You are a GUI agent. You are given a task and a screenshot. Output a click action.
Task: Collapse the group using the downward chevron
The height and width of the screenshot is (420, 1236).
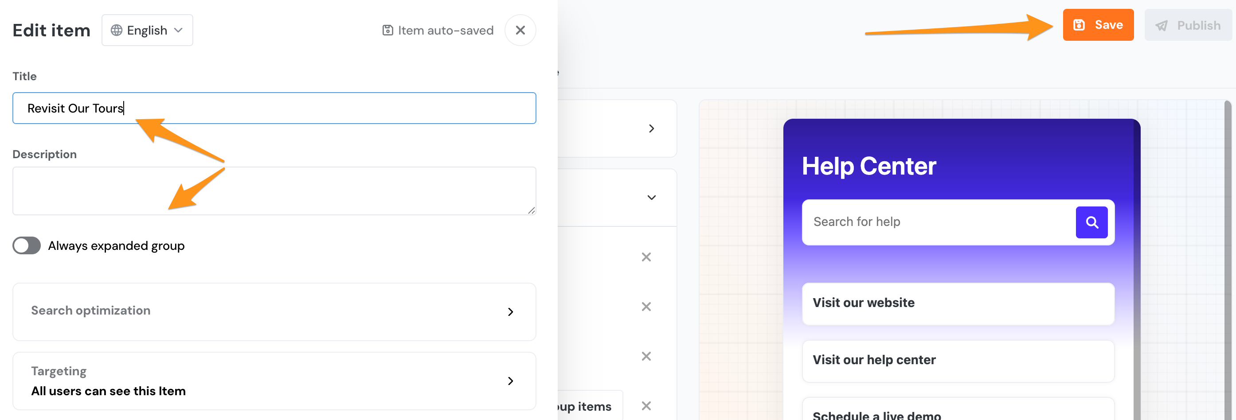point(651,197)
